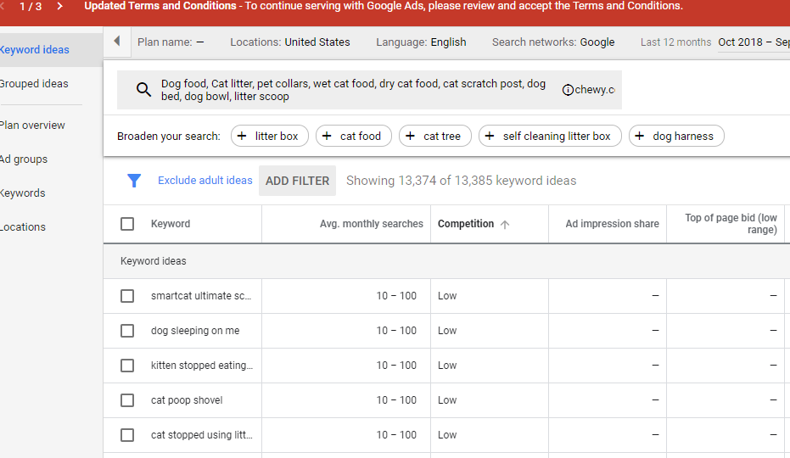
Task: Click plus icon on self cleaning litter box
Action: tap(490, 136)
